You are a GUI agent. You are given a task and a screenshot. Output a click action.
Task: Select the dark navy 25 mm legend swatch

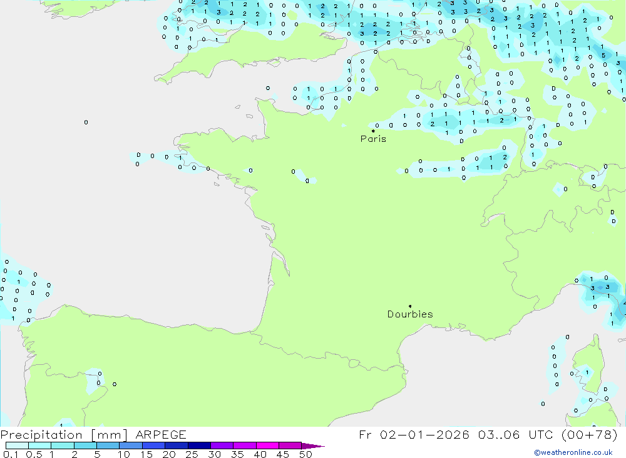(x=199, y=446)
